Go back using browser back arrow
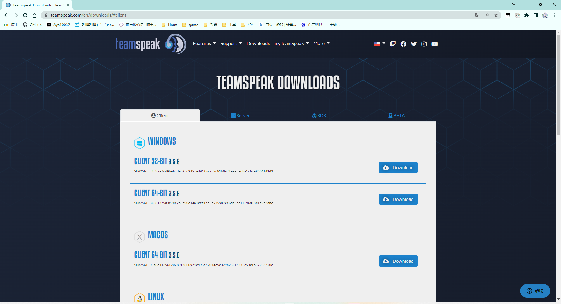This screenshot has width=561, height=304. 6,15
